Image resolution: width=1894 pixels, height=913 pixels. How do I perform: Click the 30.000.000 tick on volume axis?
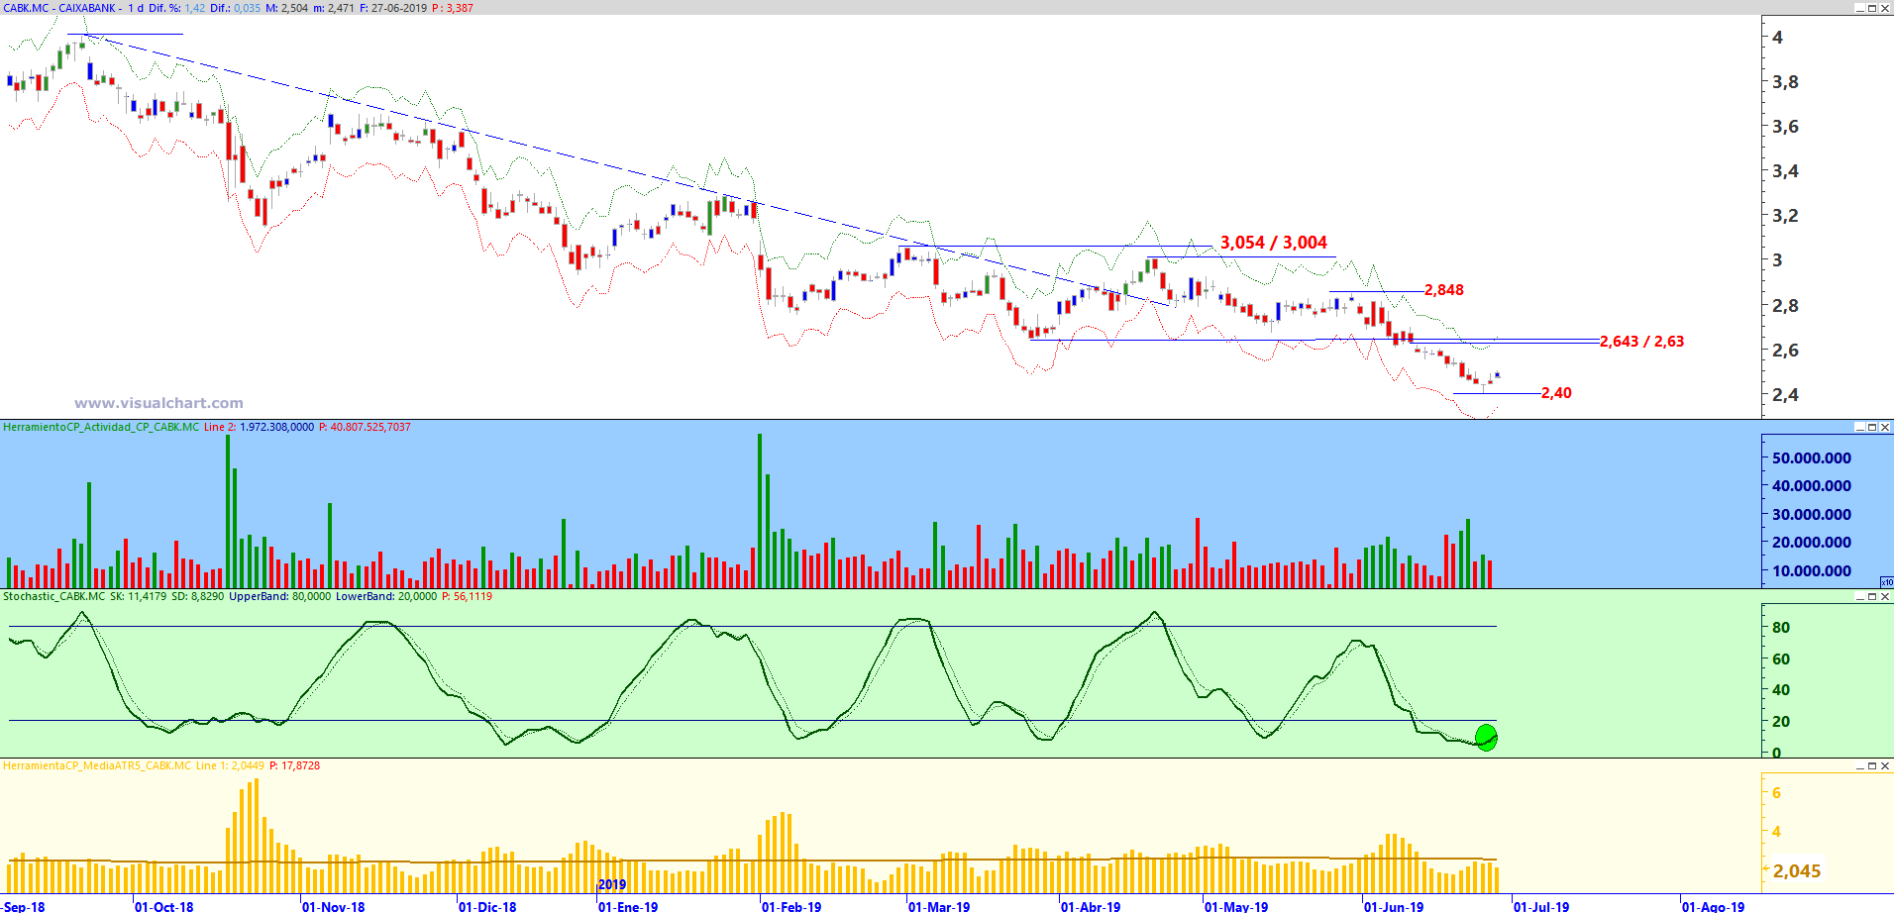pyautogui.click(x=1812, y=515)
